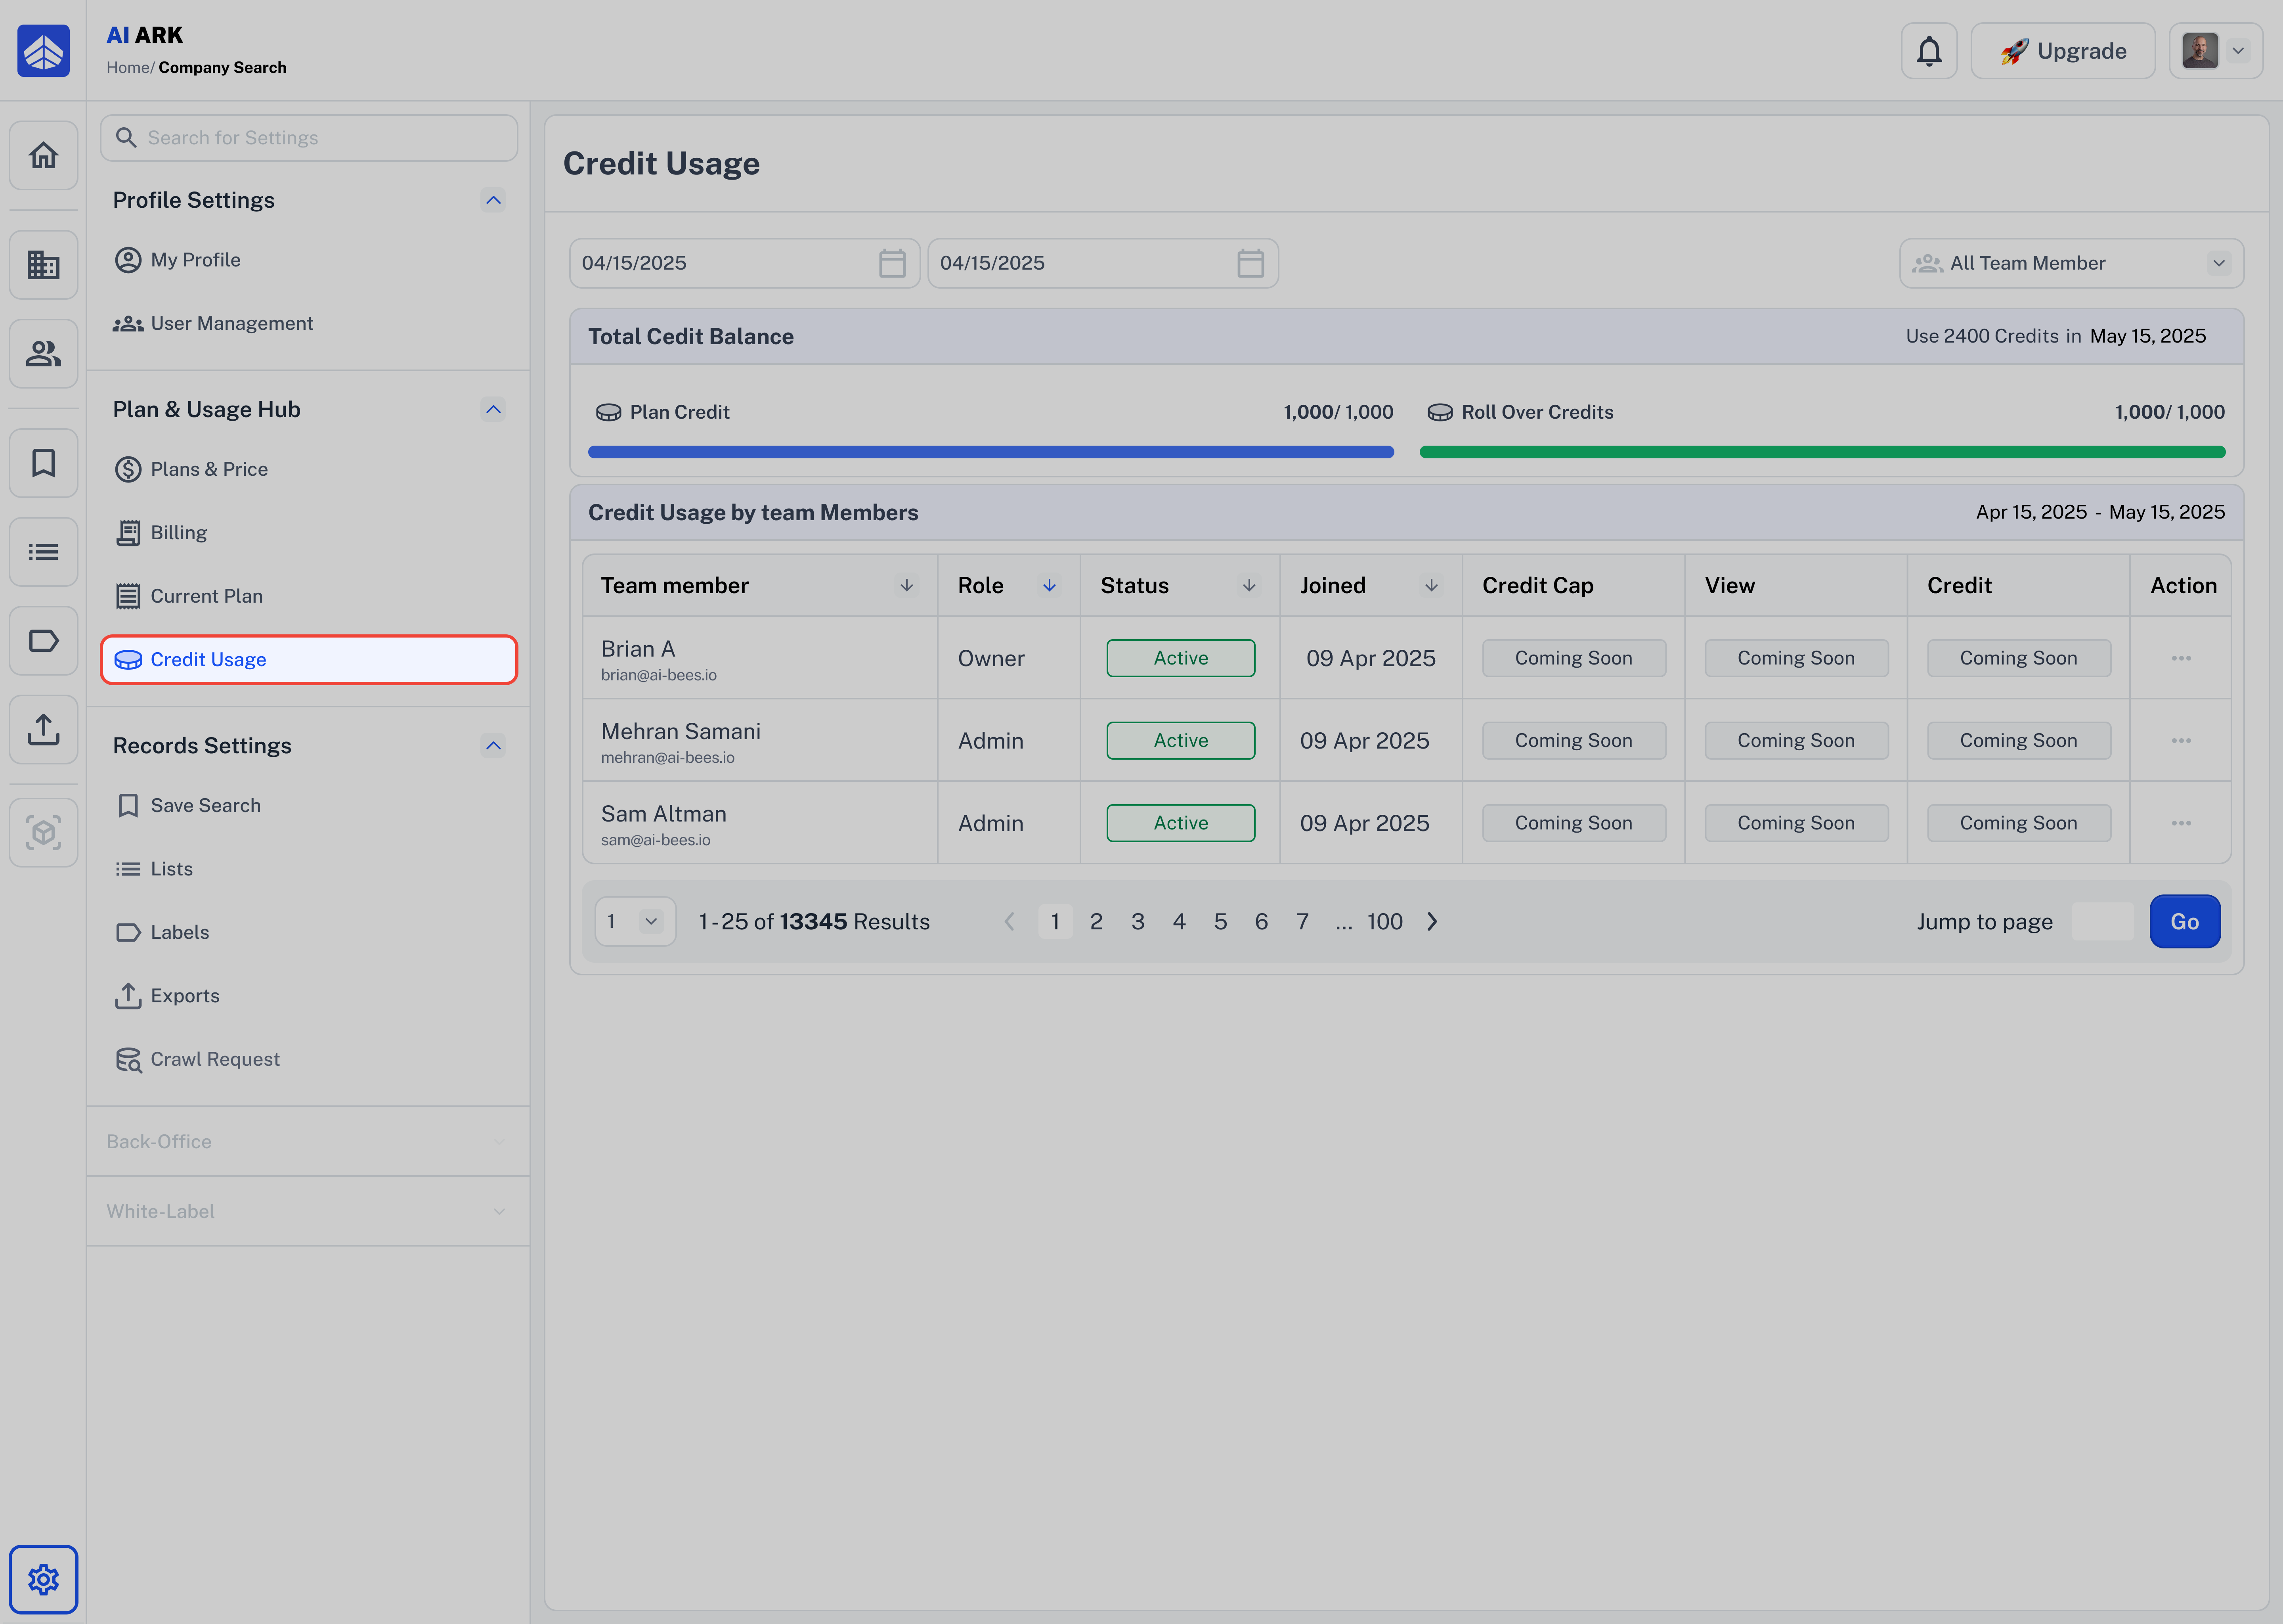Open the Home icon in left rail
The height and width of the screenshot is (1624, 2283).
[x=43, y=155]
